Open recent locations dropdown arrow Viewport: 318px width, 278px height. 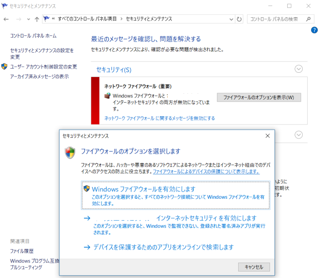click(x=28, y=19)
